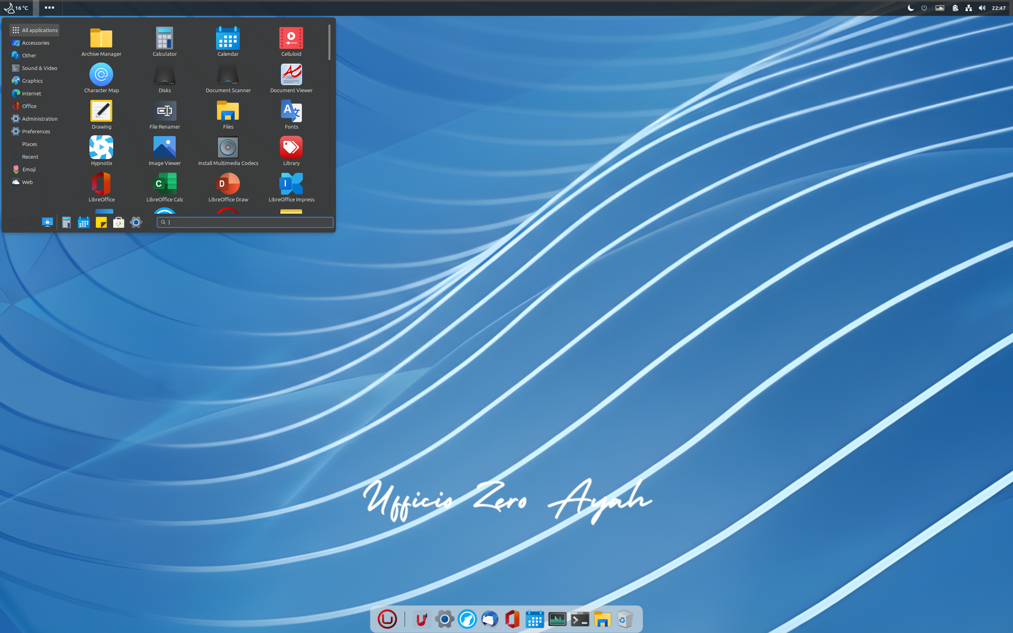The width and height of the screenshot is (1013, 633).
Task: Launch the Calculator app in the grid
Action: (x=165, y=42)
